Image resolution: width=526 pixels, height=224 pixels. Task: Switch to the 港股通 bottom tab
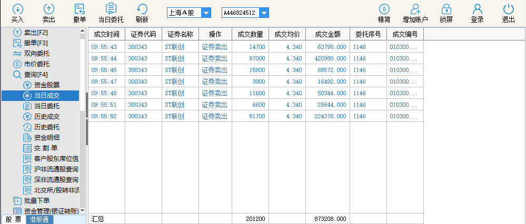pos(39,220)
